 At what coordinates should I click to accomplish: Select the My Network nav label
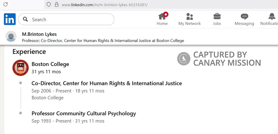(189, 24)
